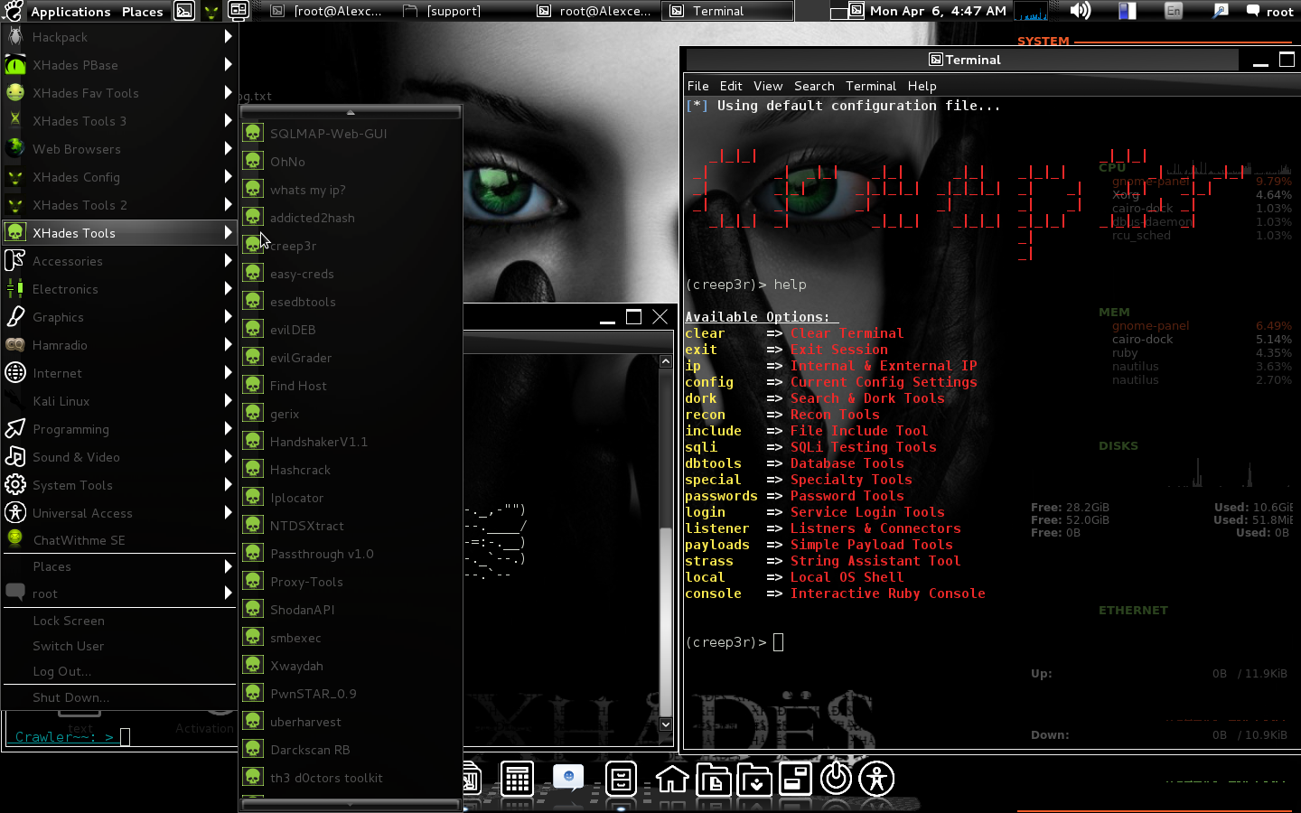Open the home folder dock icon
The image size is (1301, 813).
(672, 779)
